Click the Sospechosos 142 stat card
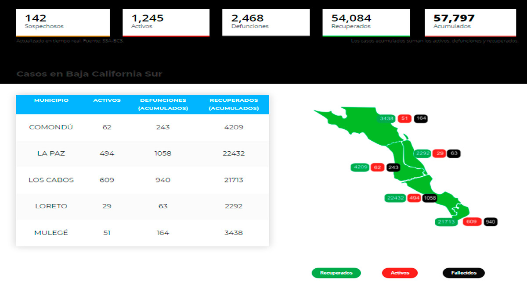 [x=63, y=22]
